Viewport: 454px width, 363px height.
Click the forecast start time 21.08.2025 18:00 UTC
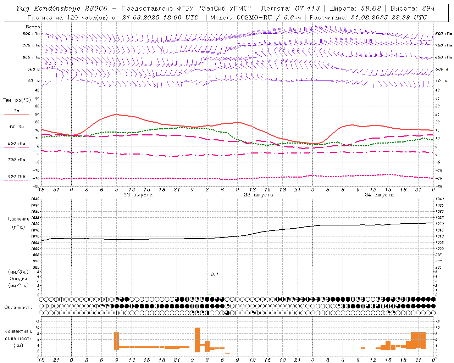pyautogui.click(x=160, y=17)
